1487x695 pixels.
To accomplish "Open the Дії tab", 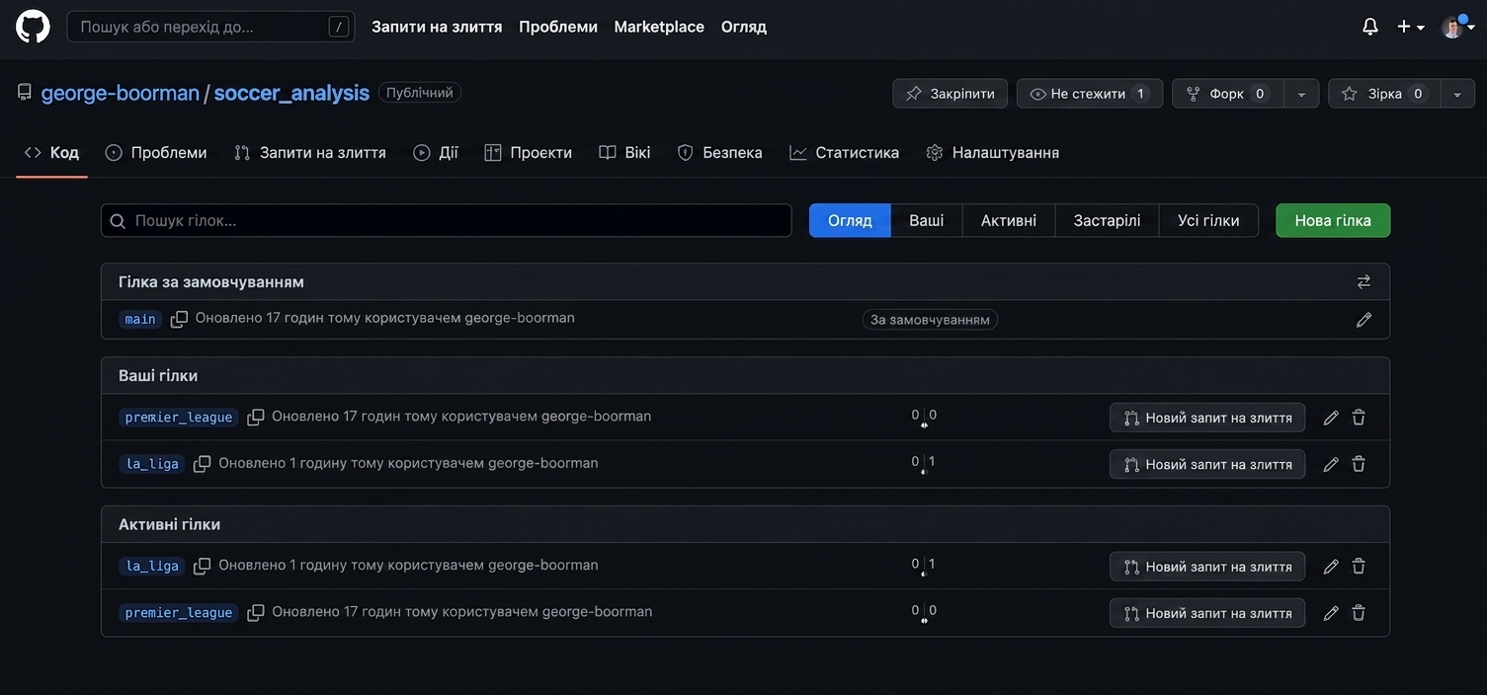I will point(436,153).
